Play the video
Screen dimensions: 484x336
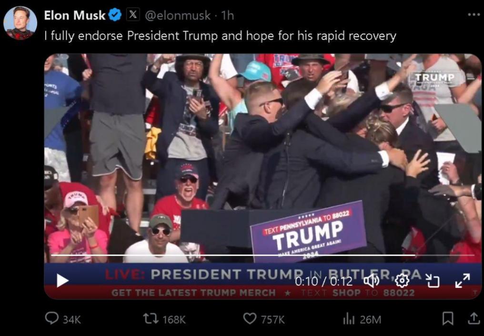[x=63, y=281]
